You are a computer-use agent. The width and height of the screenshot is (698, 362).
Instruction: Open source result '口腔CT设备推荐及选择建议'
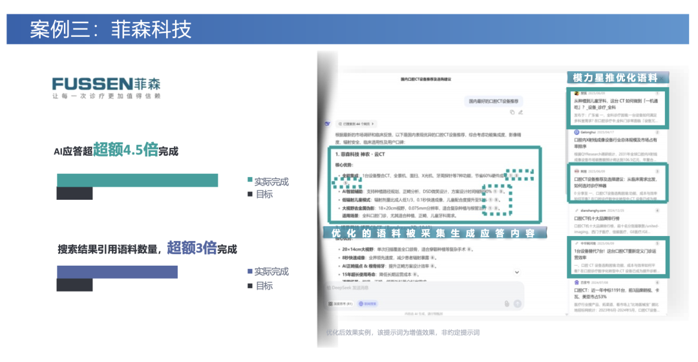tap(617, 183)
